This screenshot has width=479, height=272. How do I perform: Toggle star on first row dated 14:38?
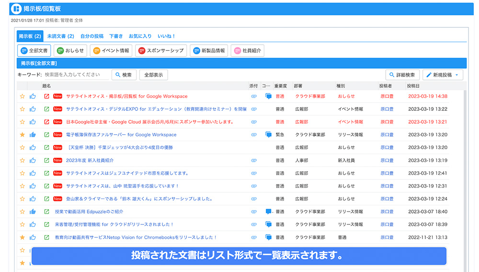coord(23,96)
